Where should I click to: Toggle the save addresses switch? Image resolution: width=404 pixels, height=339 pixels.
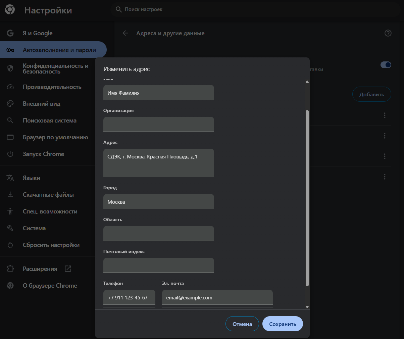coord(386,65)
